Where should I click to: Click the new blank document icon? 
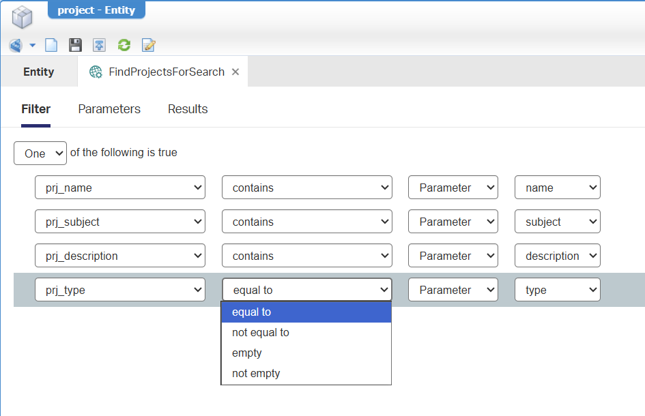[51, 46]
